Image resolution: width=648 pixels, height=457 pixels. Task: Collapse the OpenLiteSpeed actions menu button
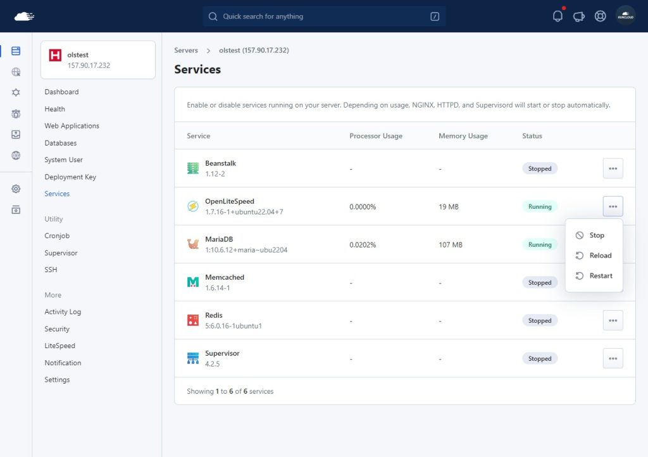(x=613, y=206)
